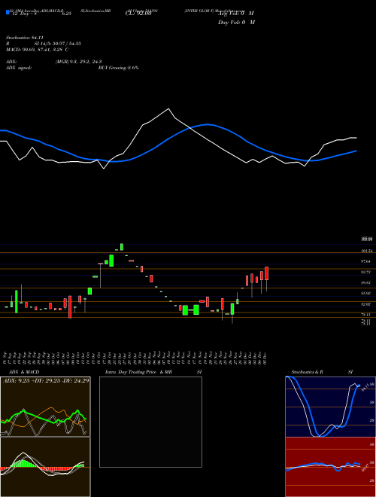This screenshot has height=497, width=376.
Task: Click the blue SMA legend square
Action: click(x=8, y=13)
